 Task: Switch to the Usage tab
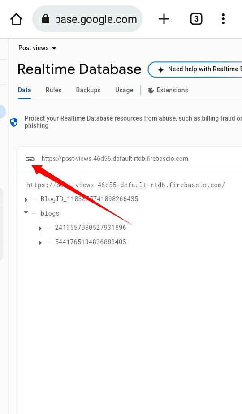[x=124, y=90]
